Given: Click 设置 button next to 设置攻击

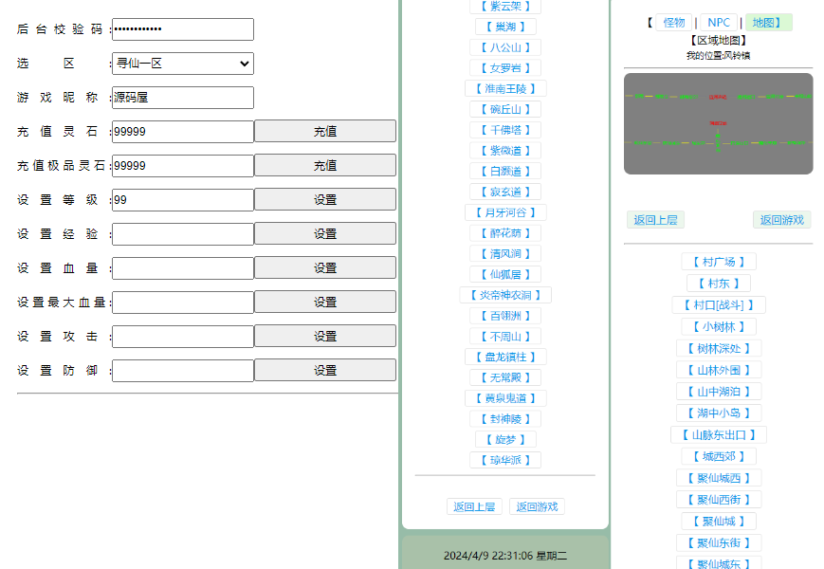Looking at the screenshot, I should coord(325,337).
